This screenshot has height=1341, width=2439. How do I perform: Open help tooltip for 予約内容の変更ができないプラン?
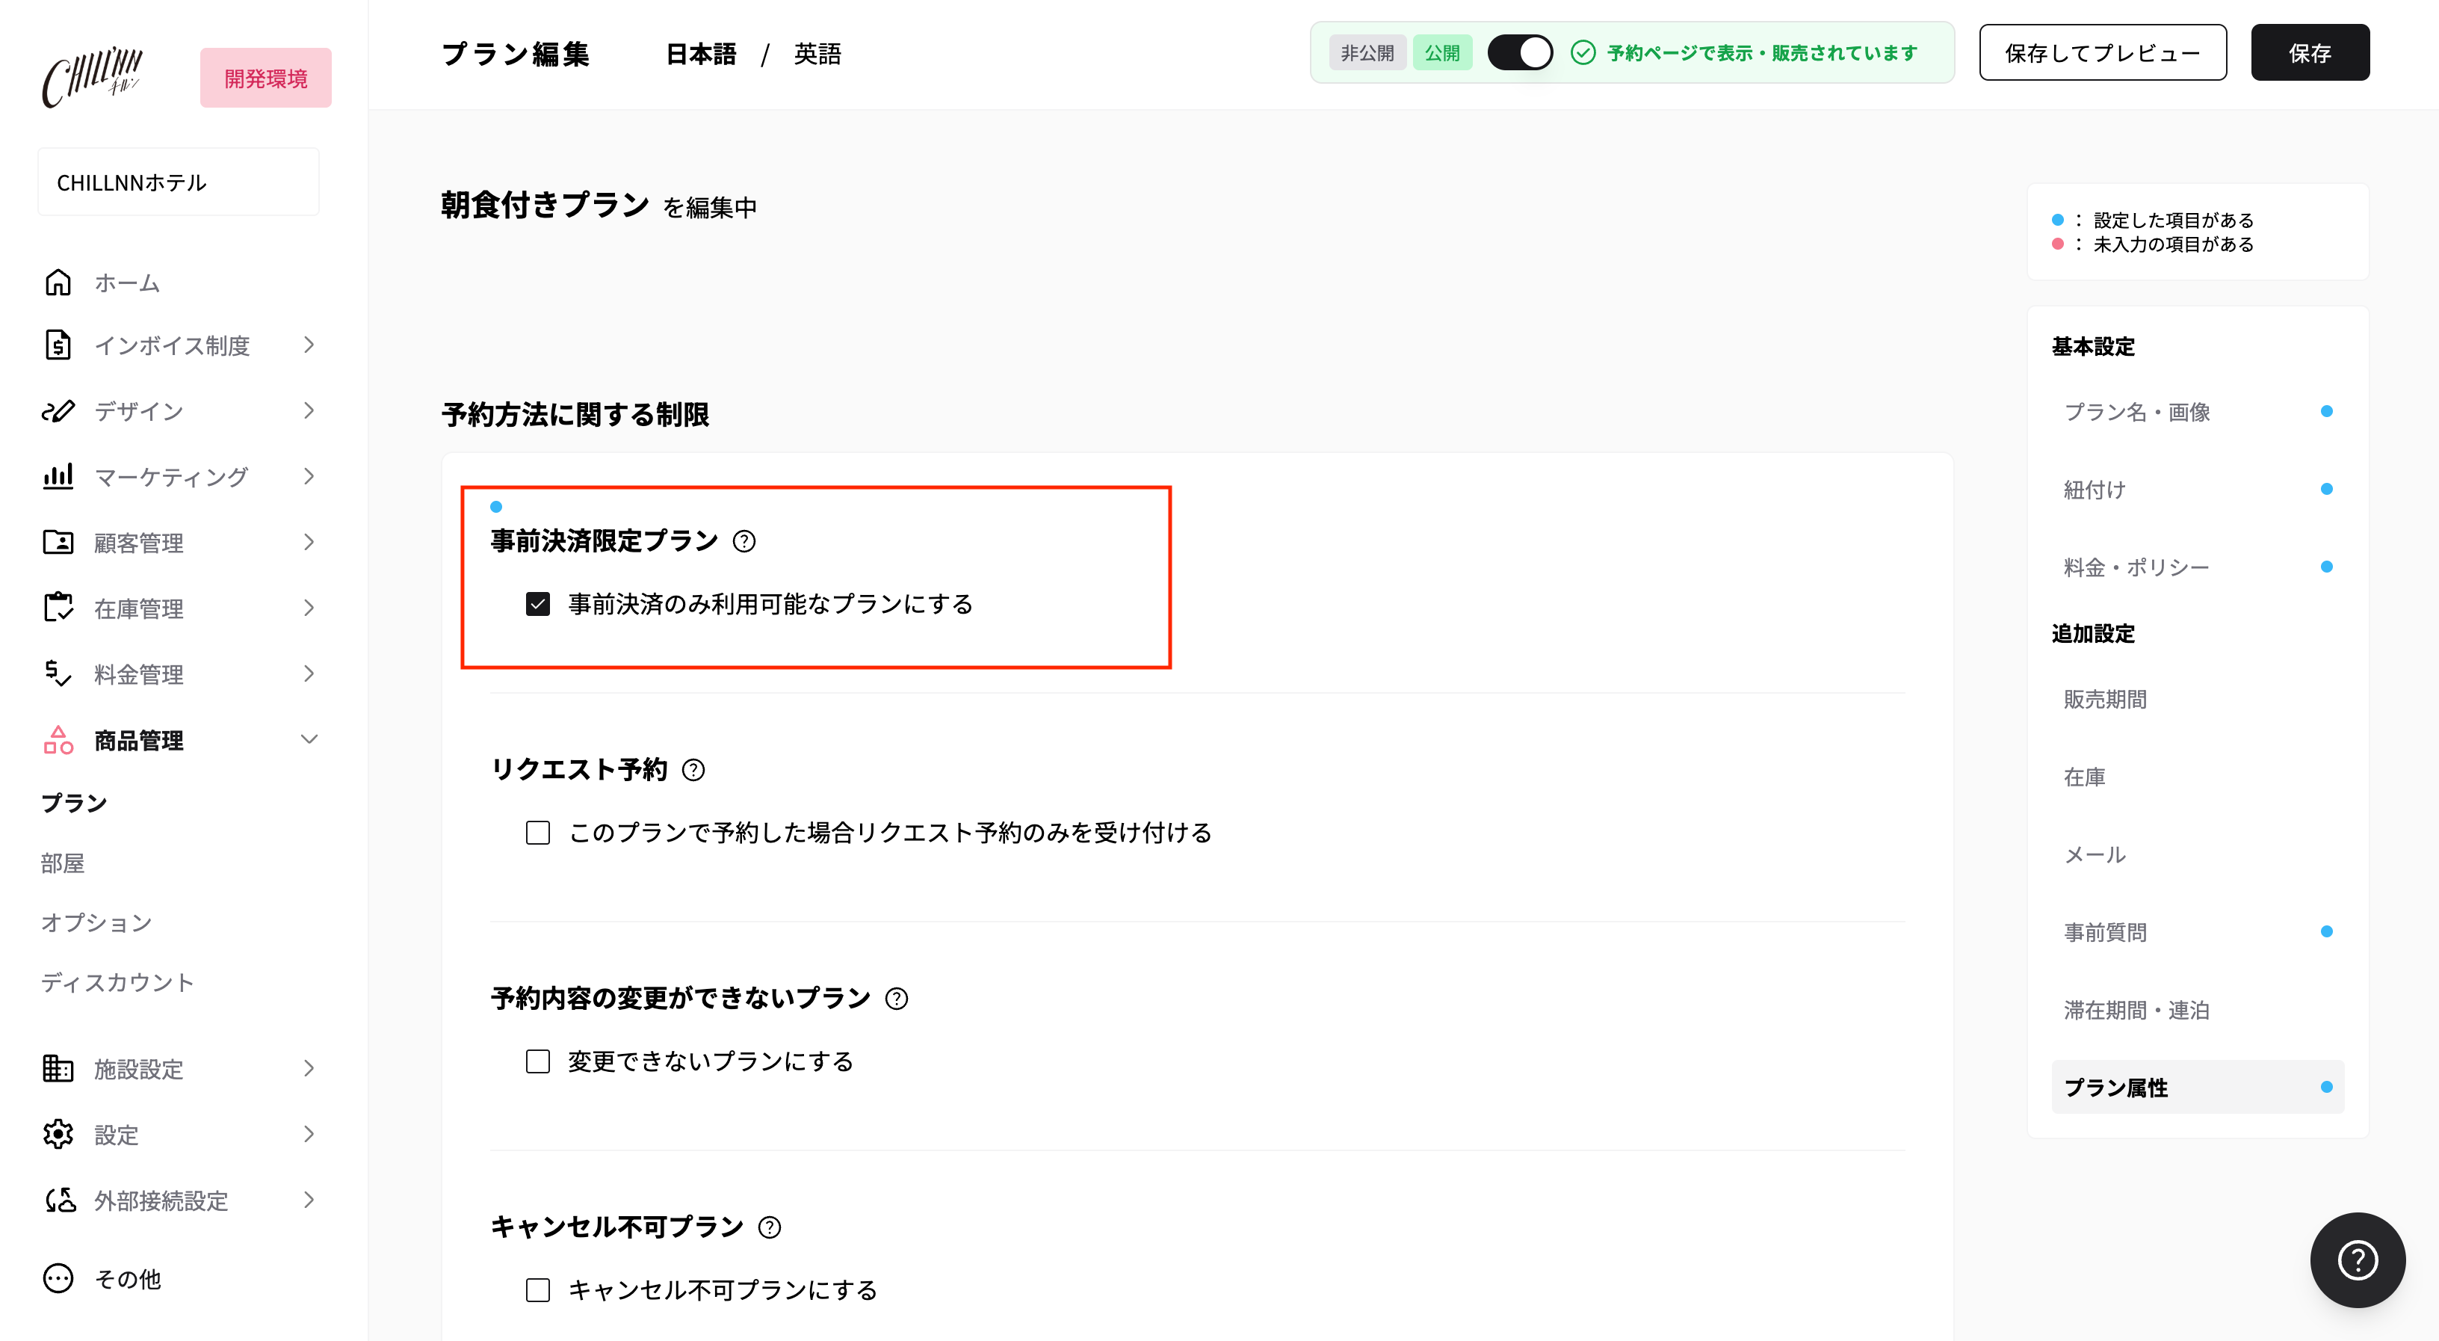point(896,998)
